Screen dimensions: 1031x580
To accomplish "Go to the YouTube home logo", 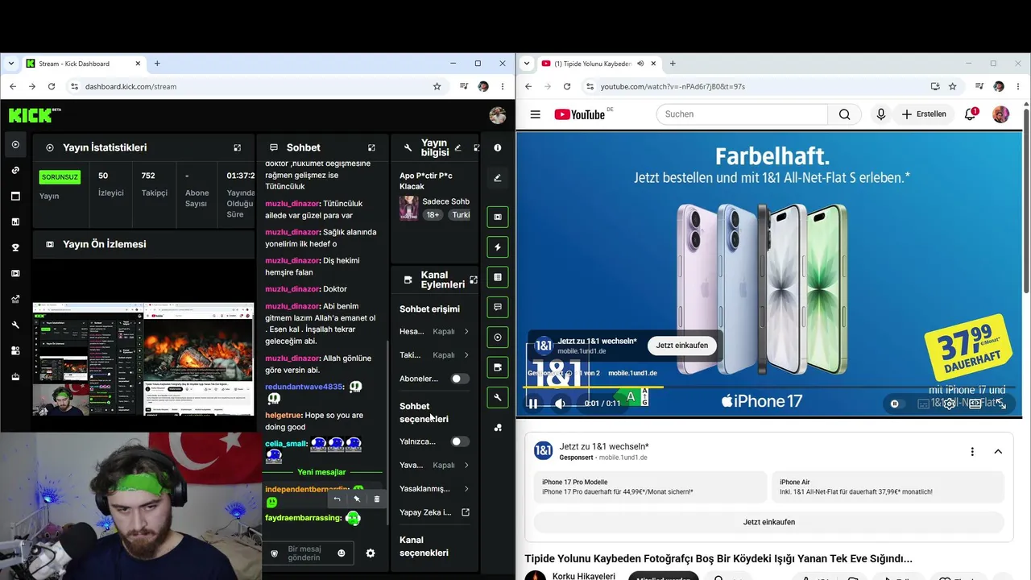I will (x=580, y=114).
